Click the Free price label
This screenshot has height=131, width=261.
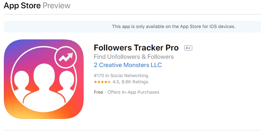point(98,92)
